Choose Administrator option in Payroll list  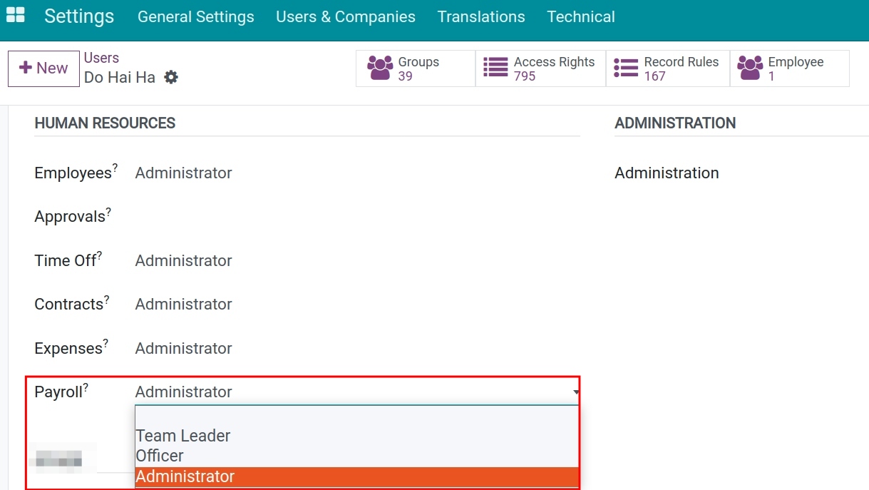(356, 476)
